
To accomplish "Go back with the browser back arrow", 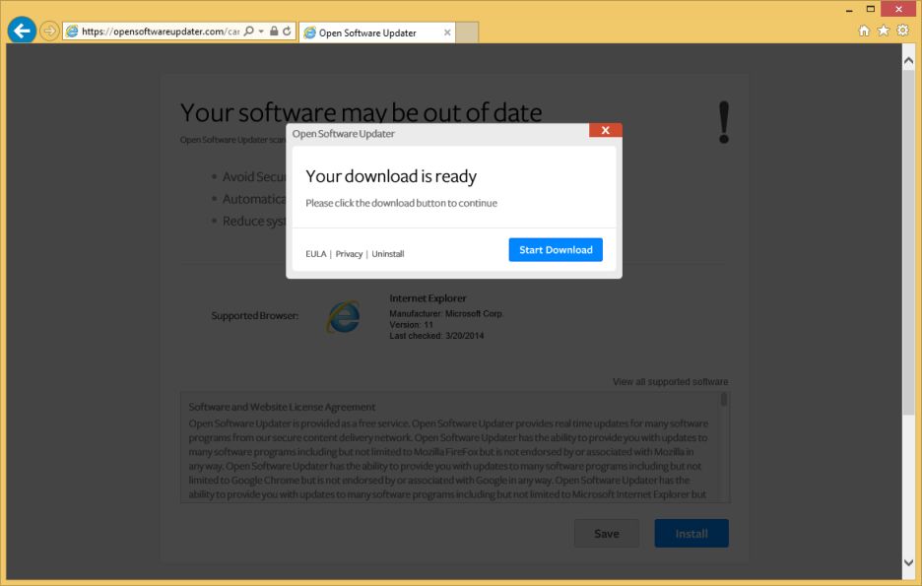I will coord(22,31).
